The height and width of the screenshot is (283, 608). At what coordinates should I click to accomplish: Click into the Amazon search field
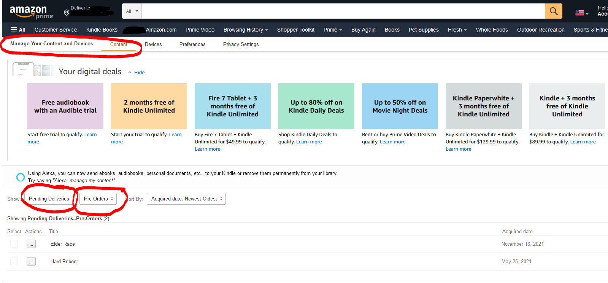(x=342, y=11)
